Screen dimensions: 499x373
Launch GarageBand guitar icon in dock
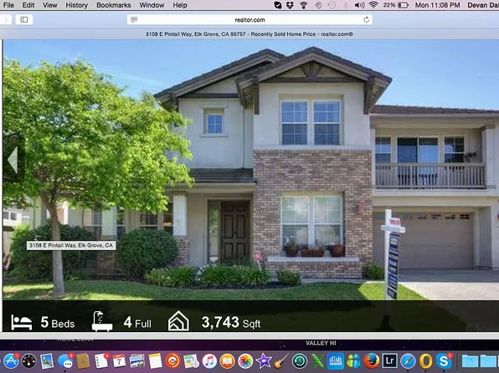pos(281,361)
